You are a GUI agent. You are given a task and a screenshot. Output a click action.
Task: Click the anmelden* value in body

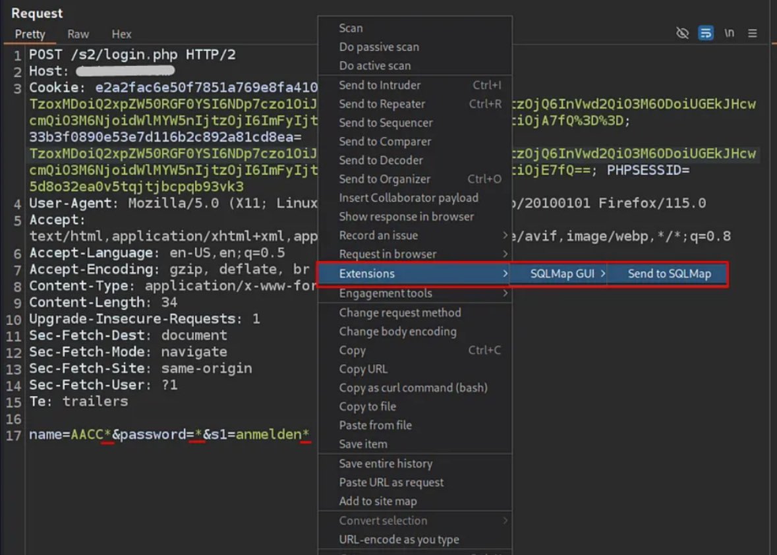click(x=273, y=434)
